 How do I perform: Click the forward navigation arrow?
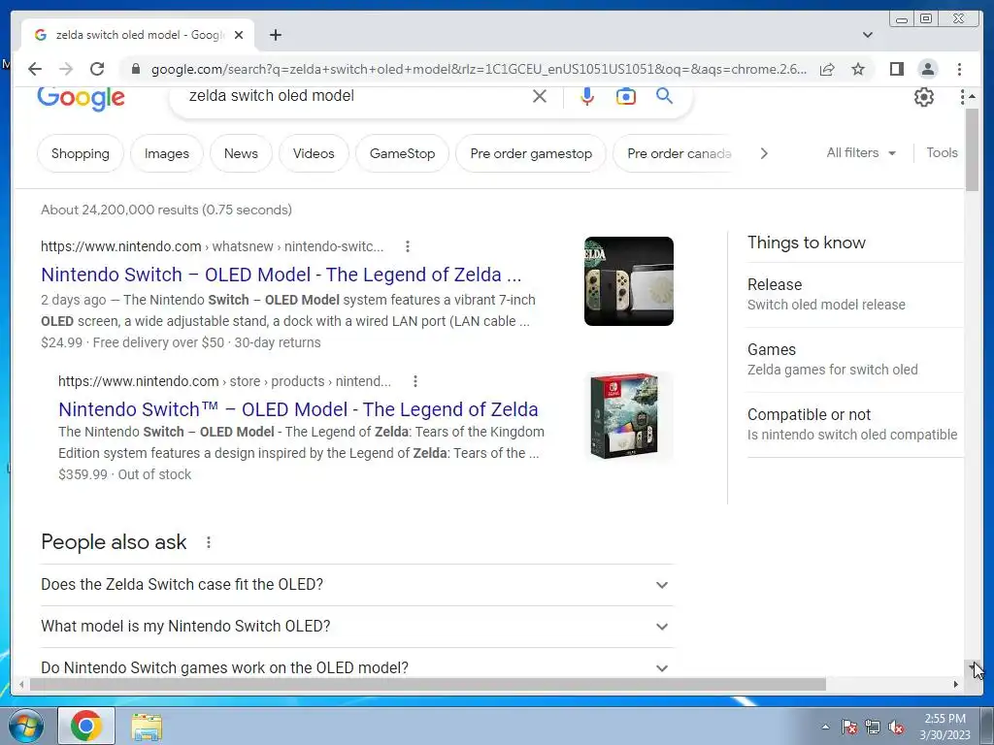click(66, 69)
